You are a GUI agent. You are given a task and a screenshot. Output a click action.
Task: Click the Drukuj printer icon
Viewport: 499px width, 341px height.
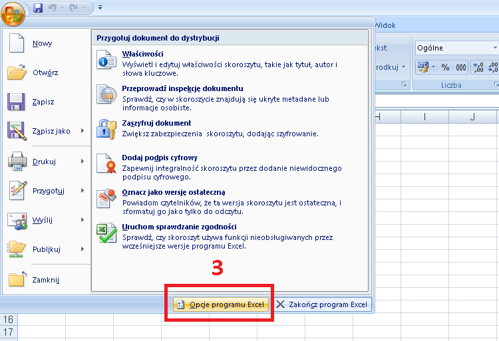pos(17,161)
